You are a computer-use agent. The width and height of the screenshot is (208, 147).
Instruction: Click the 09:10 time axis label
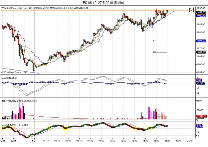102,141
